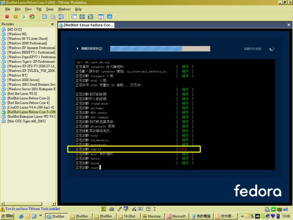Select [MS-DOS] in Favorites

[15, 29]
